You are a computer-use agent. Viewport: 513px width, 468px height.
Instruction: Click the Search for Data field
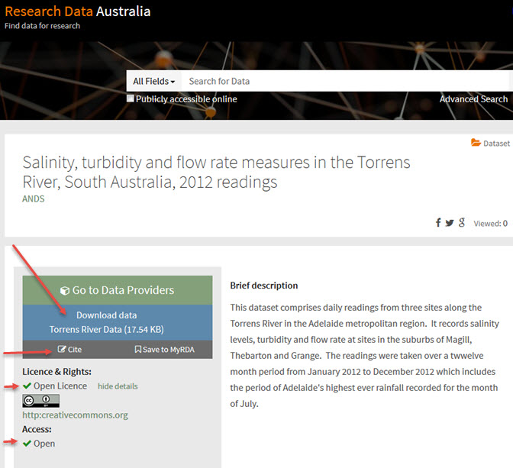(x=344, y=81)
